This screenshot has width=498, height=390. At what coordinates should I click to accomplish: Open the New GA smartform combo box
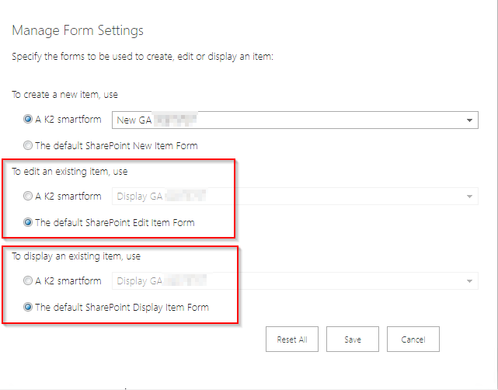[295, 120]
